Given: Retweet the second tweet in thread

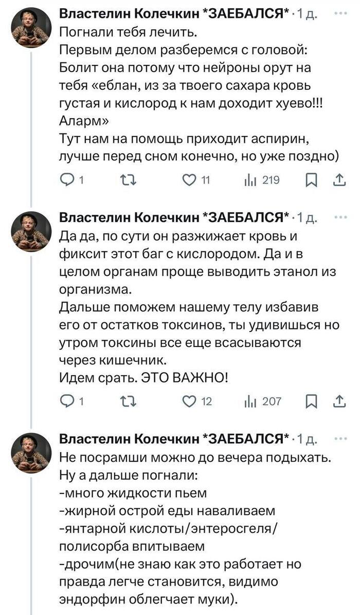Looking at the screenshot, I should point(125,401).
